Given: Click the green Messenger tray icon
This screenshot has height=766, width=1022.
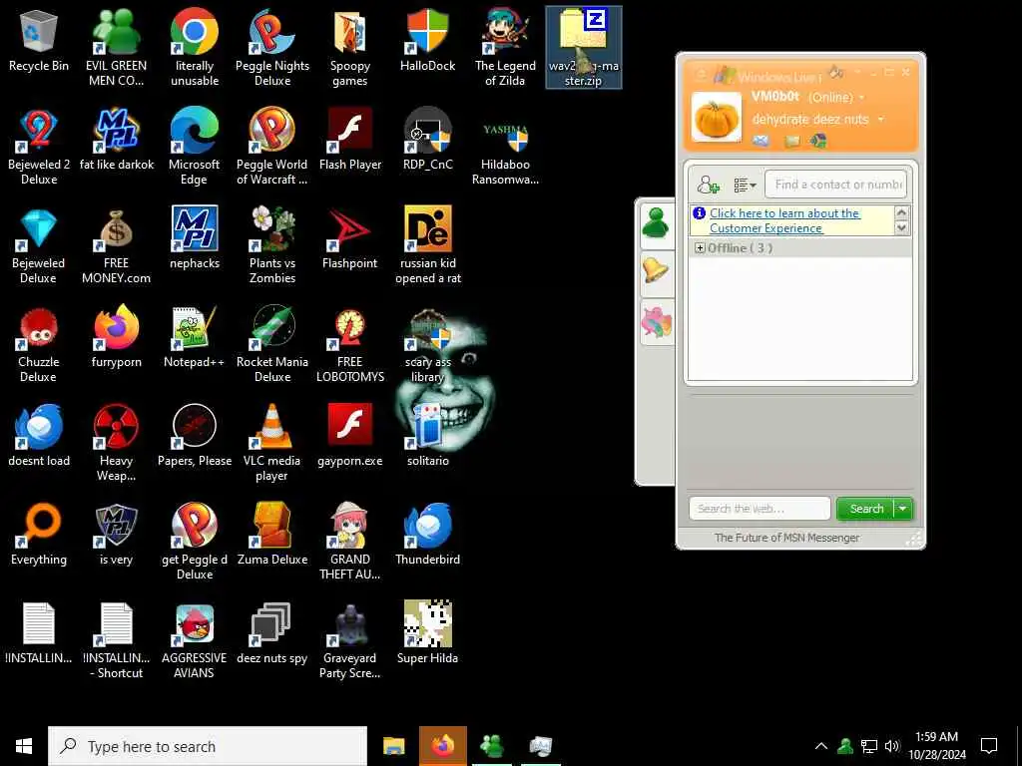Looking at the screenshot, I should point(845,746).
